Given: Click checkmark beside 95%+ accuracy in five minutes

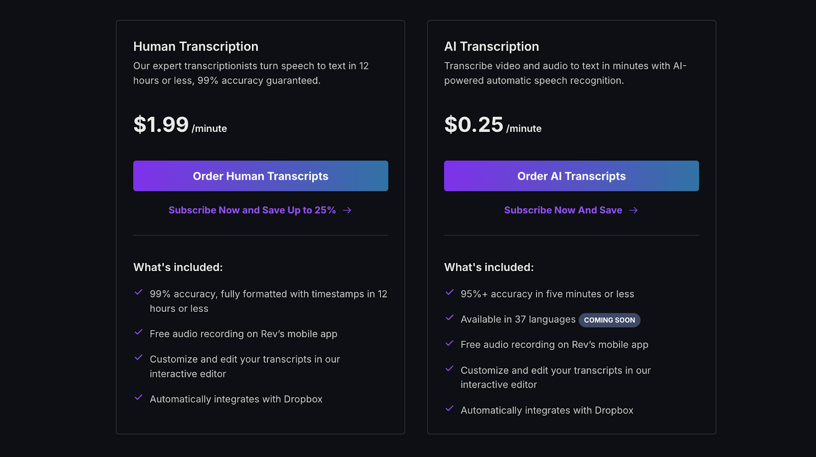Looking at the screenshot, I should (449, 292).
